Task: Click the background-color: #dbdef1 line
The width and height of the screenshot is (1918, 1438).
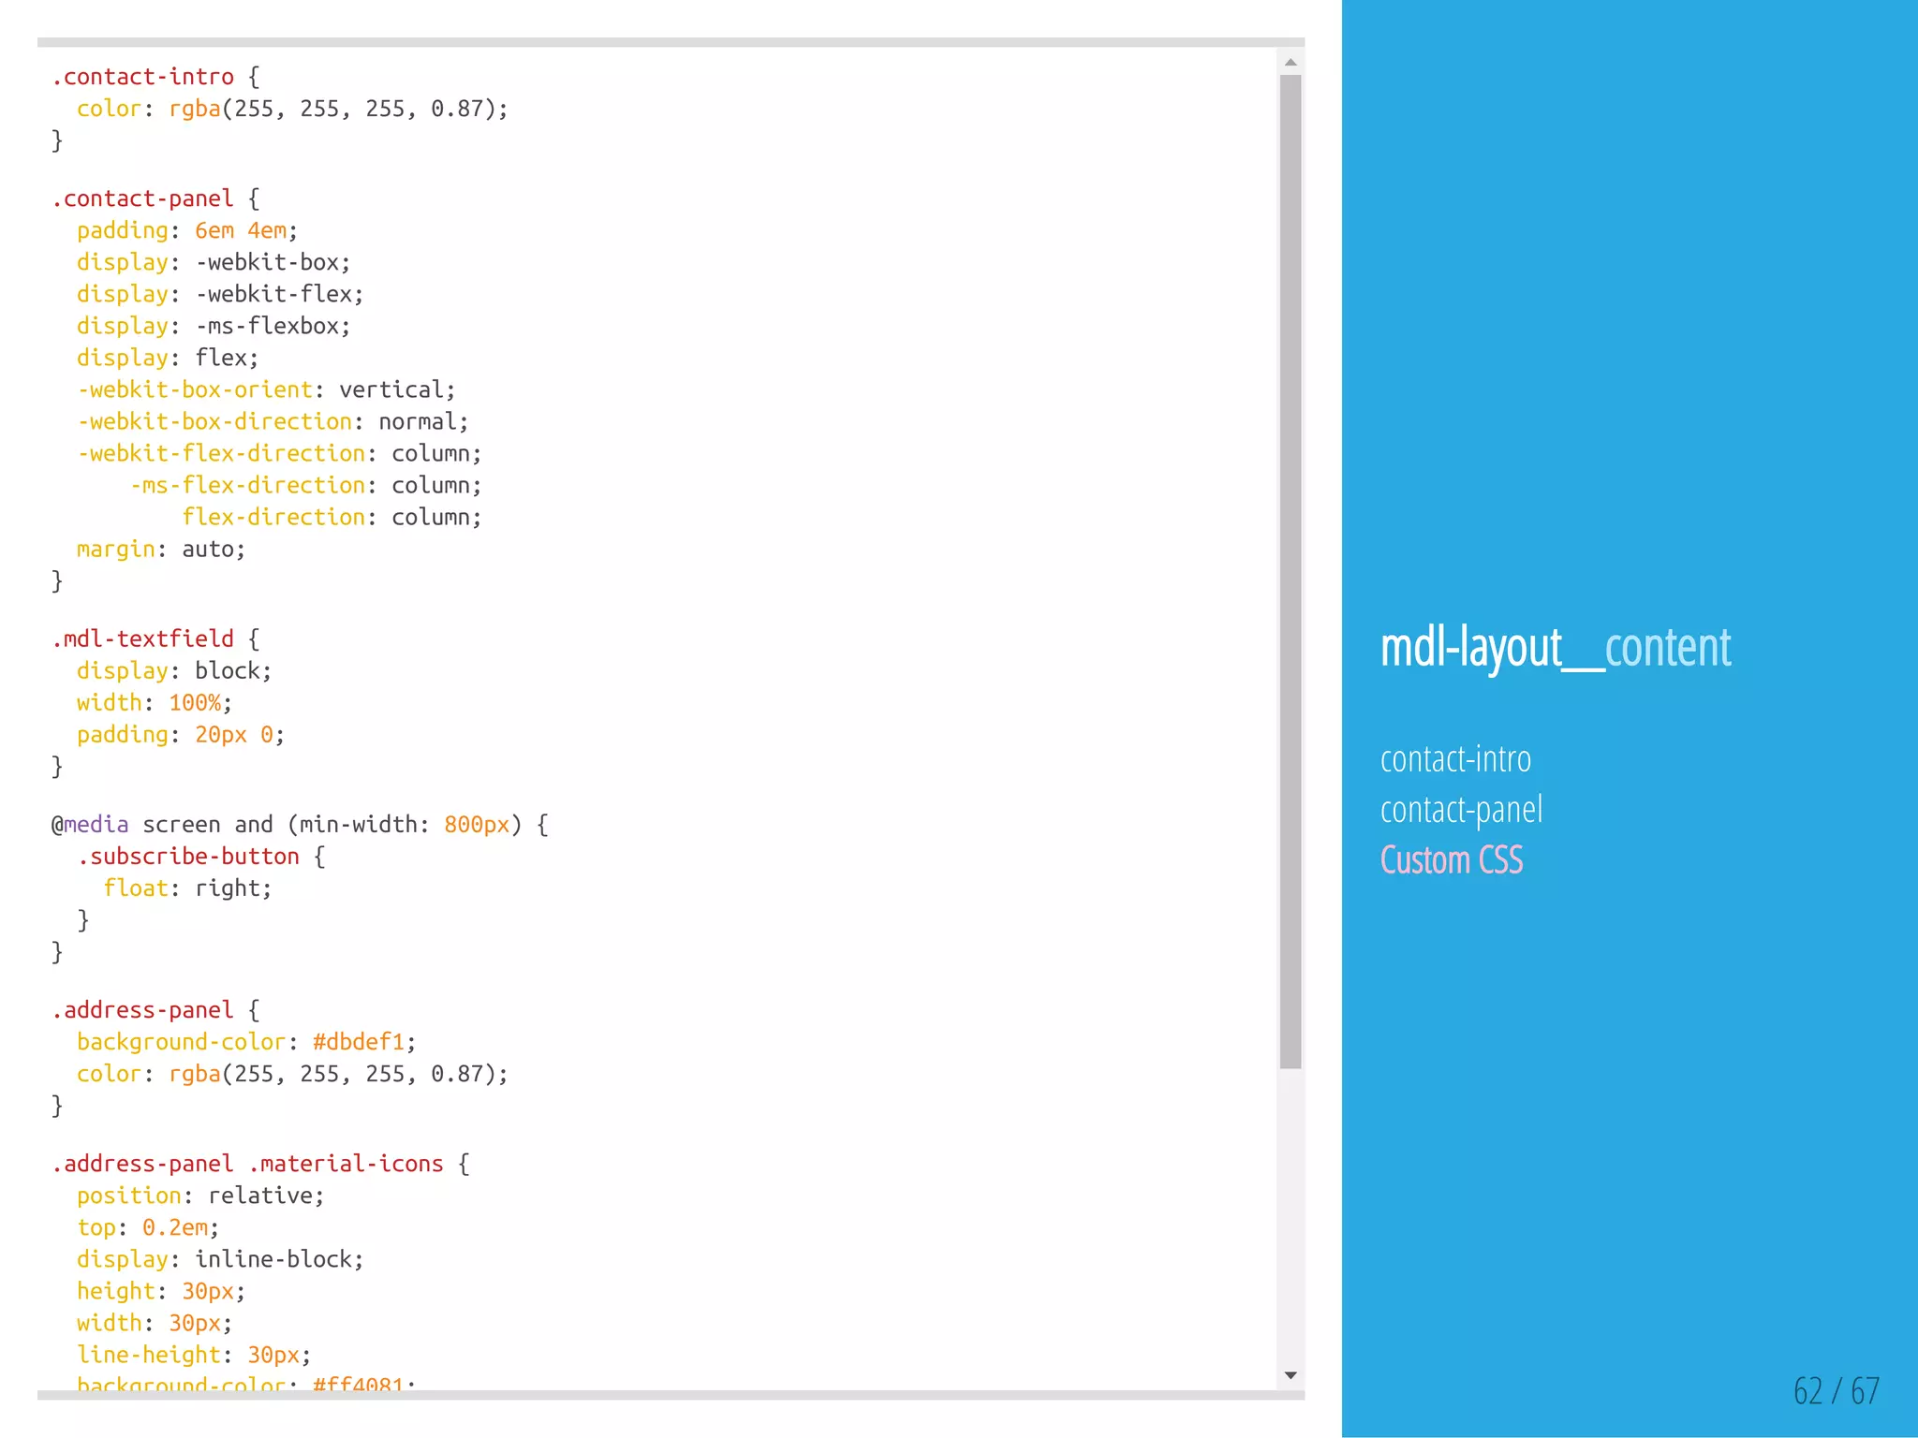Action: (246, 1041)
